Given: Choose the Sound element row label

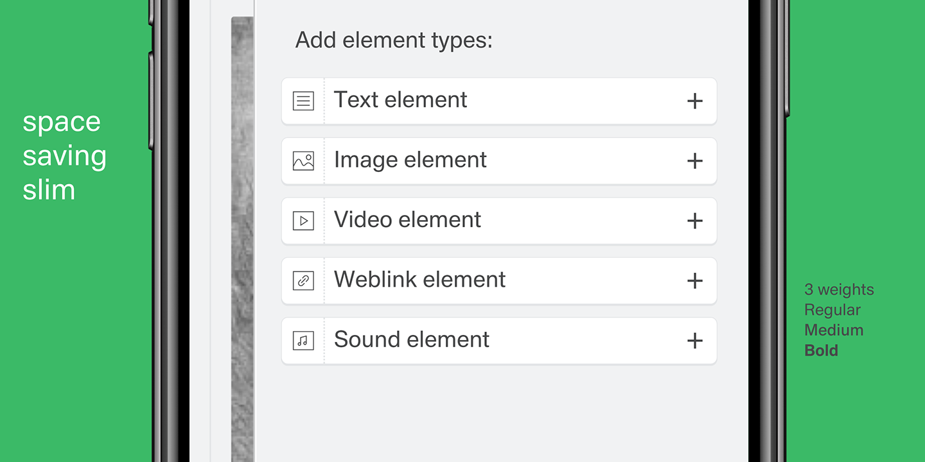Looking at the screenshot, I should coord(411,339).
